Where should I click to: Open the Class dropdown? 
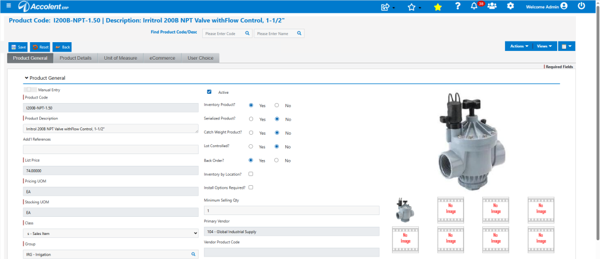coord(111,233)
